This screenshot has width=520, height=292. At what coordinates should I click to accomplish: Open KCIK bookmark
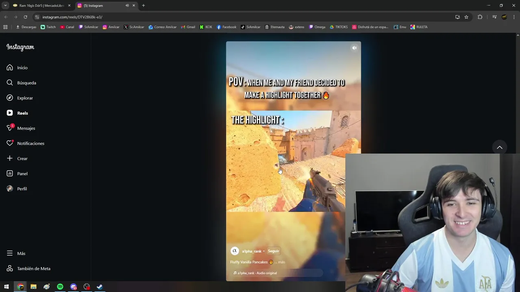(206, 27)
